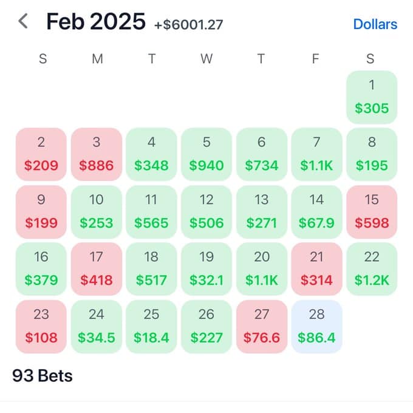
Task: Open the Feb 2025 month title
Action: pyautogui.click(x=96, y=21)
